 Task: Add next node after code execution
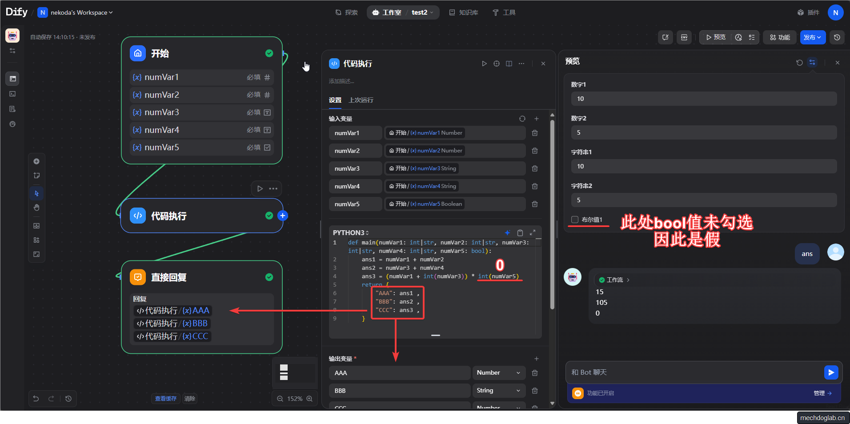[282, 216]
